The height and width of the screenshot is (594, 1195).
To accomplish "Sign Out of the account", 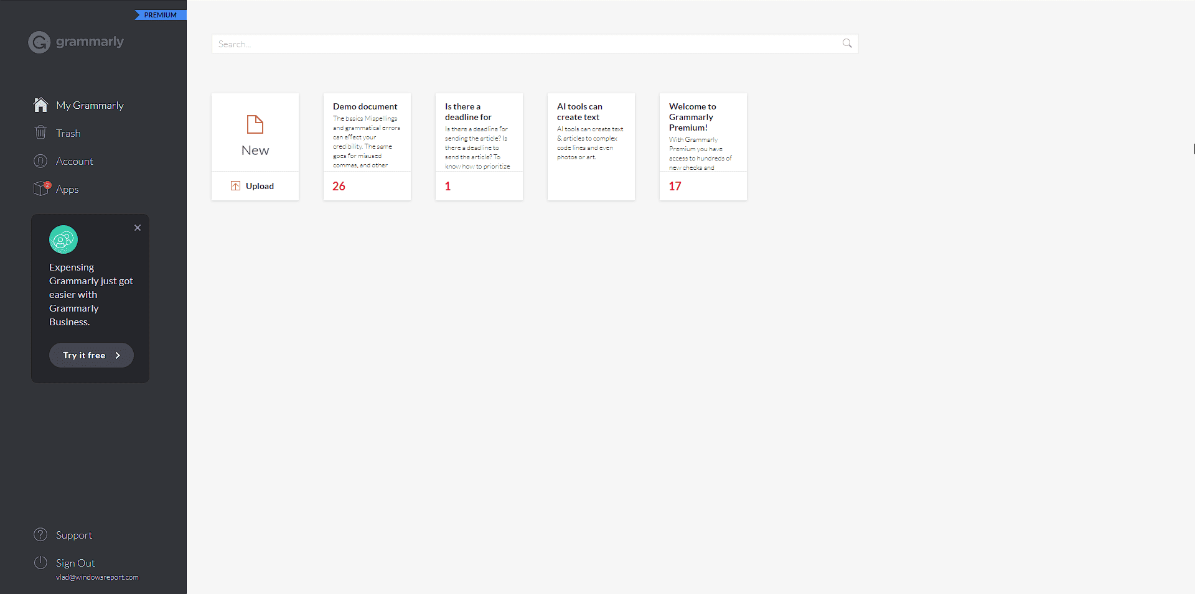I will (75, 563).
